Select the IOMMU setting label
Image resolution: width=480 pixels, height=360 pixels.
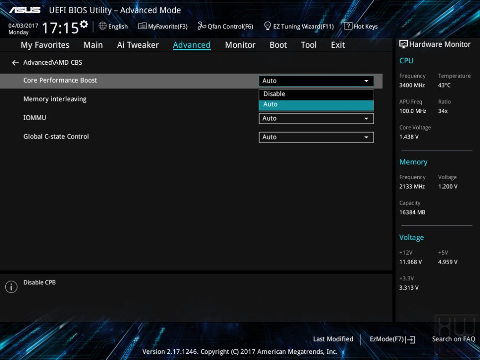(x=34, y=118)
